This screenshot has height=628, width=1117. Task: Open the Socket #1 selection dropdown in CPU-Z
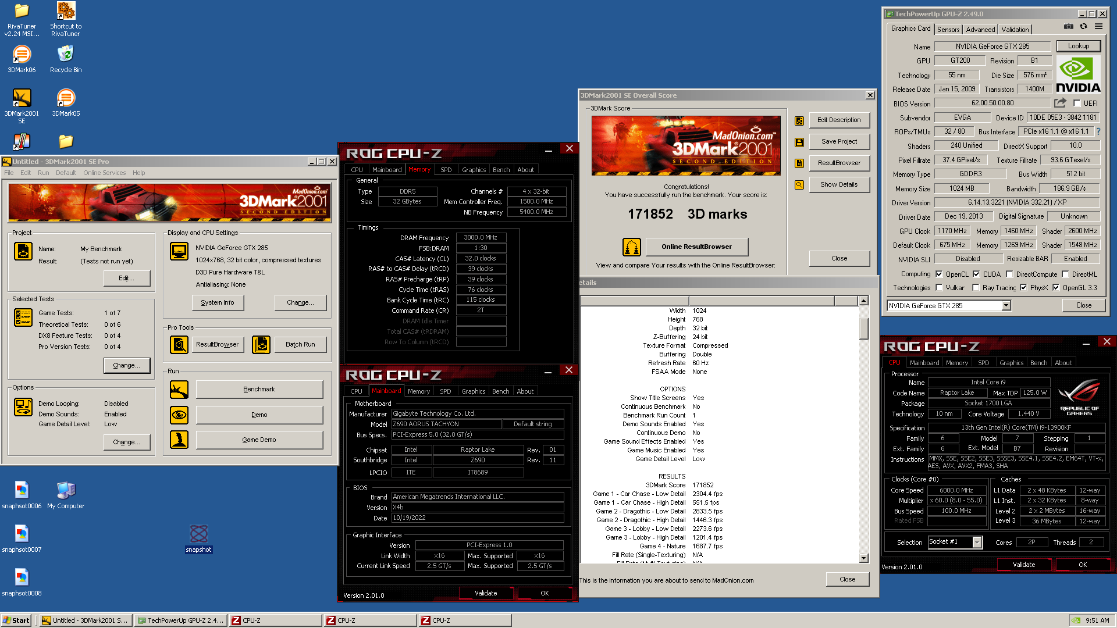click(977, 542)
